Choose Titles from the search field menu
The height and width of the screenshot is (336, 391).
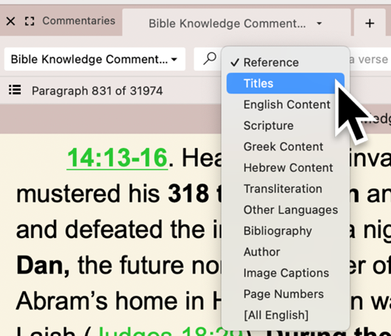(286, 83)
